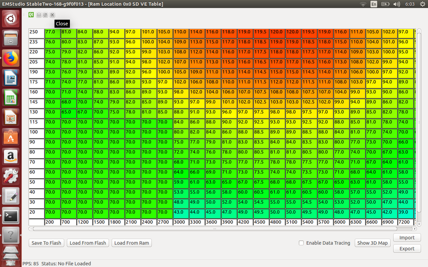Open the system gear menu in the top bar
428x267 pixels.
coord(422,4)
